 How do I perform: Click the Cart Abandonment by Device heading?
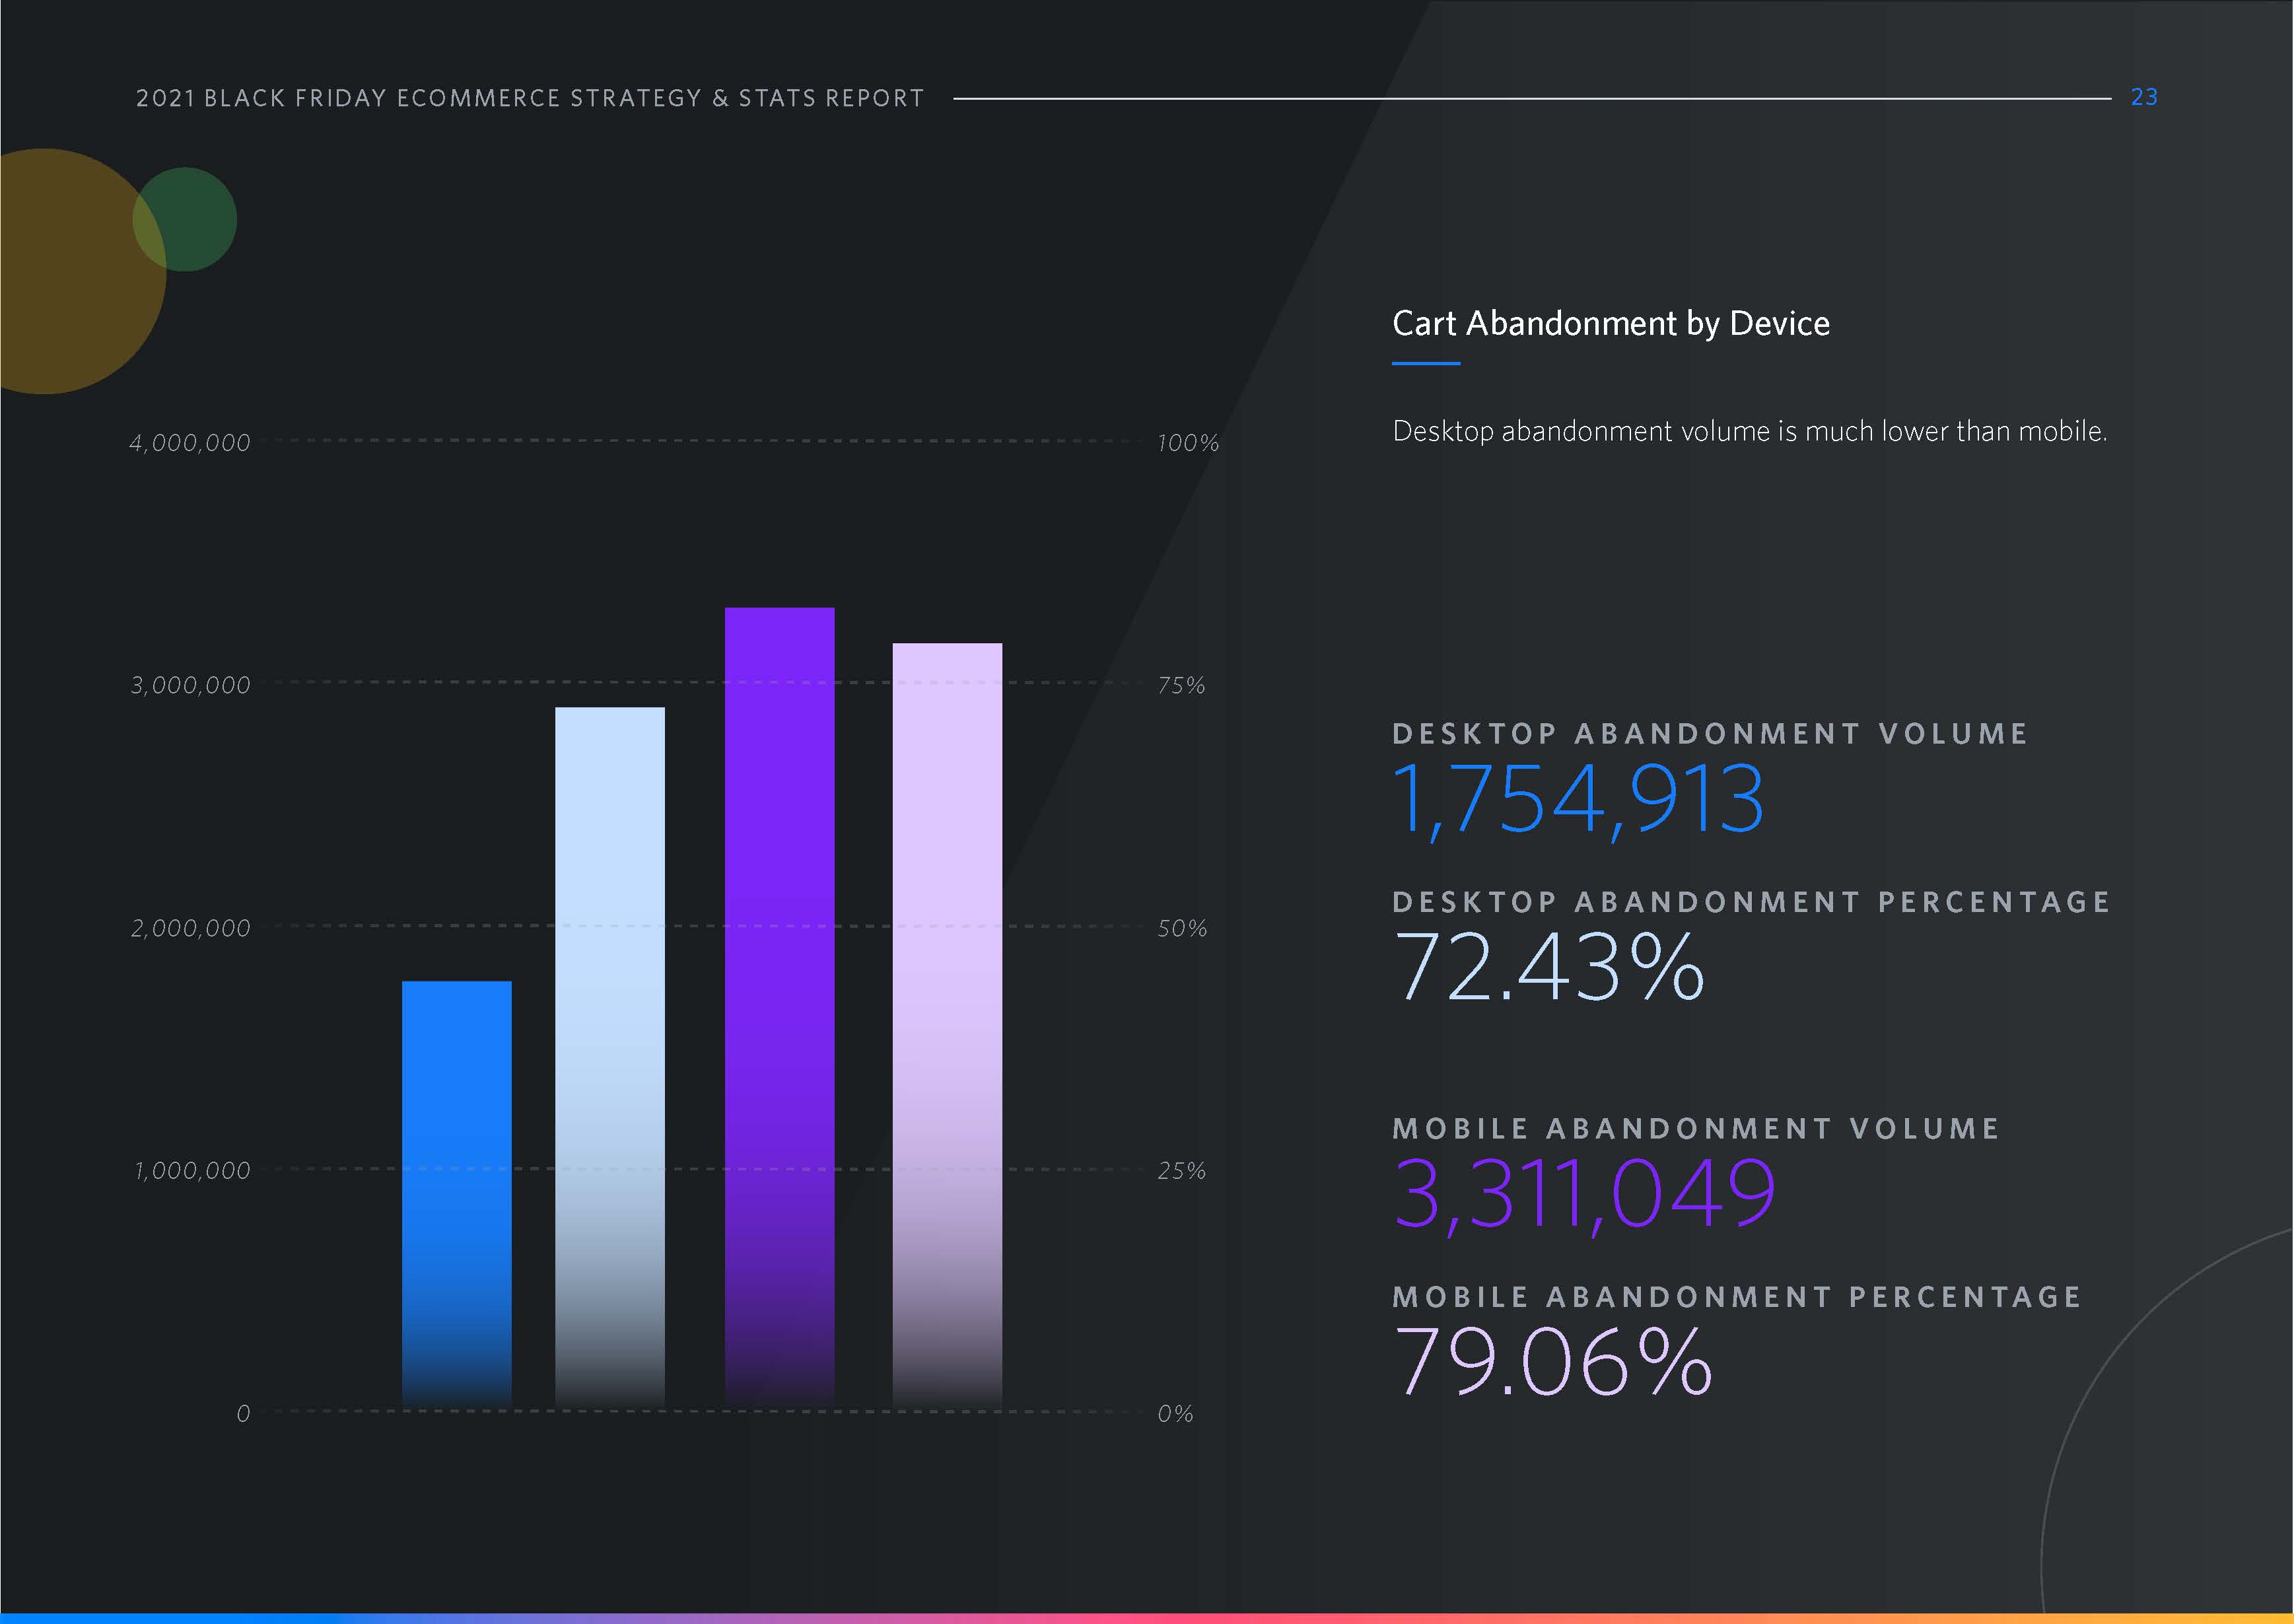click(1611, 323)
